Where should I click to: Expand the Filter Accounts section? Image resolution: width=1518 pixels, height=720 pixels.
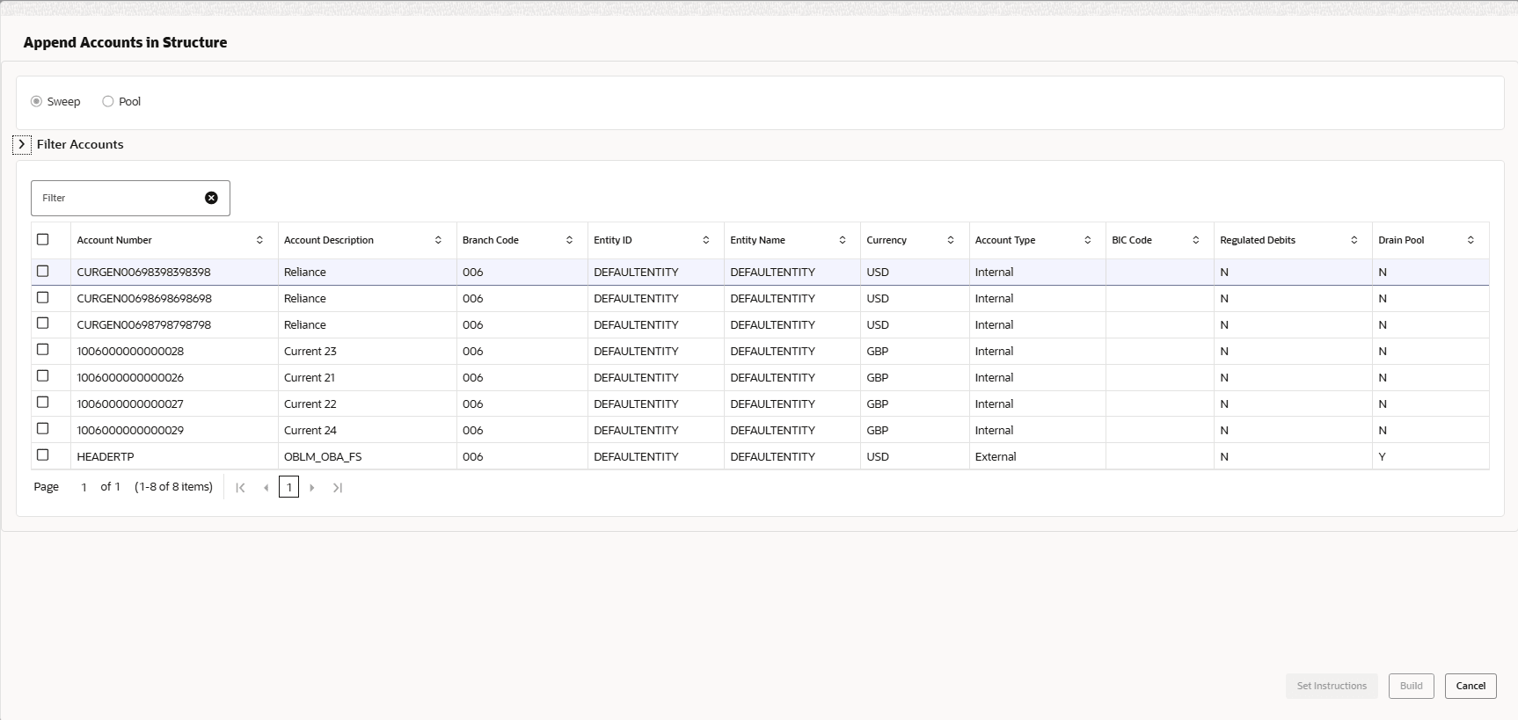pyautogui.click(x=22, y=144)
